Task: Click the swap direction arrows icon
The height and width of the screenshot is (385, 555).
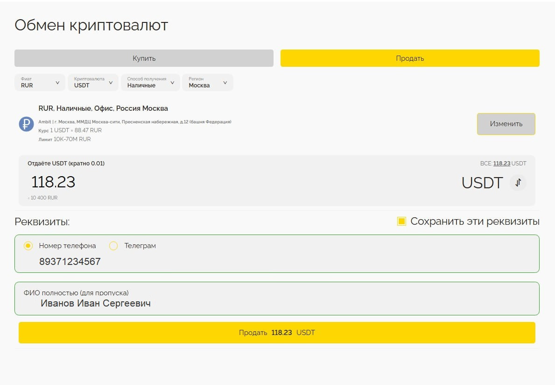Action: tap(518, 183)
